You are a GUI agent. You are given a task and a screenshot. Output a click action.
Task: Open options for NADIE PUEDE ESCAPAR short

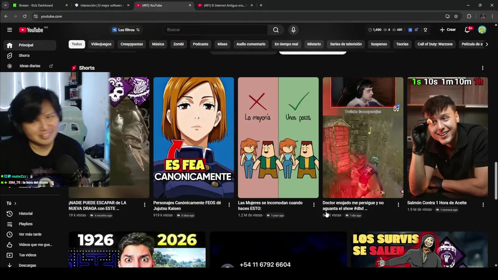click(144, 205)
